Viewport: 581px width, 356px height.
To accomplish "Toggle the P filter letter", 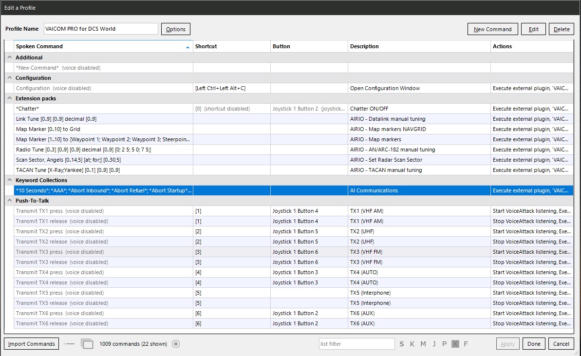I will tap(444, 344).
